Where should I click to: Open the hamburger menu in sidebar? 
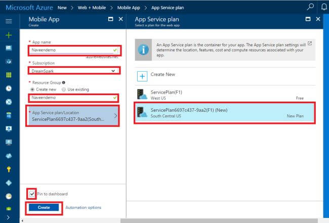9,21
